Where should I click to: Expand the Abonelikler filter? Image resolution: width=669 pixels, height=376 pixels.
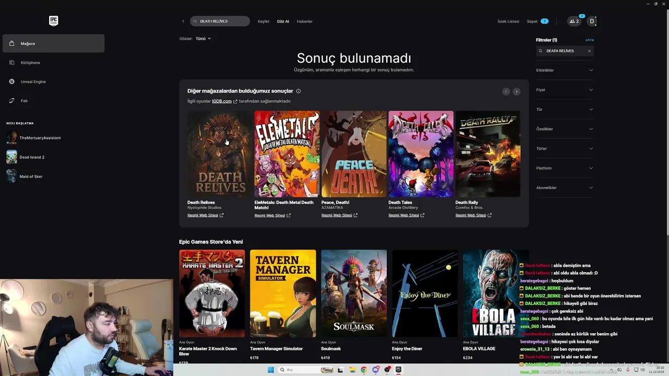coord(564,187)
